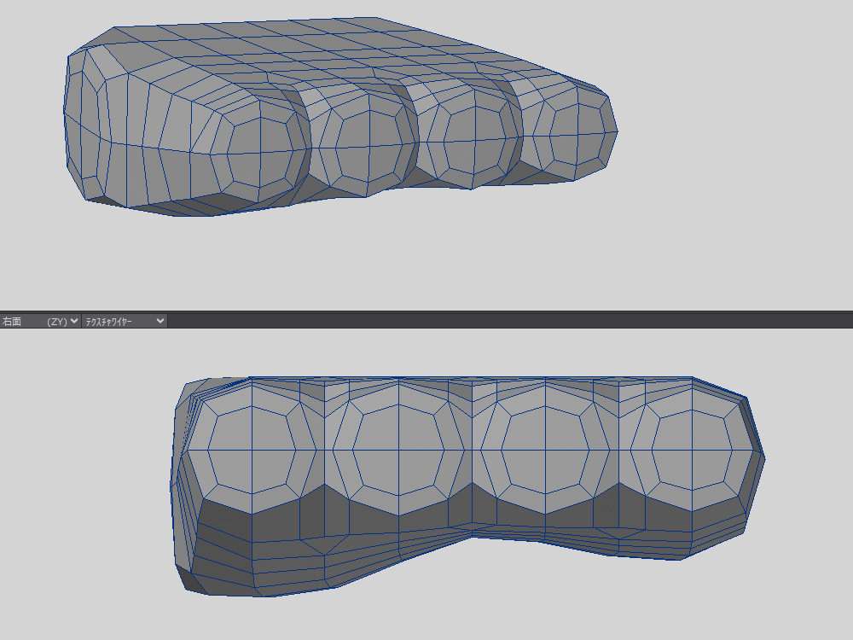Click empty background left of lower mesh
Viewport: 853px width, 640px height.
click(x=85, y=478)
